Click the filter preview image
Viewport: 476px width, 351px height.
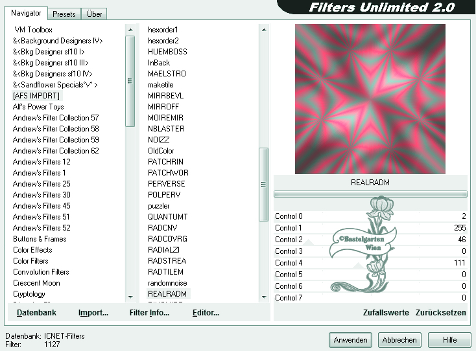[370, 99]
